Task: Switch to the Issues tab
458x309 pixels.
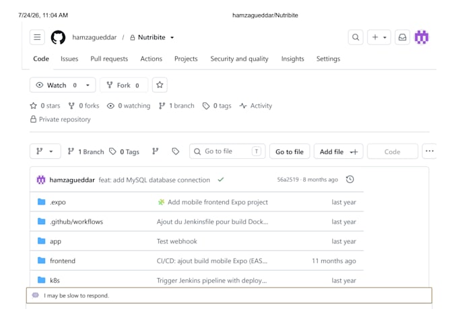Action: 69,59
